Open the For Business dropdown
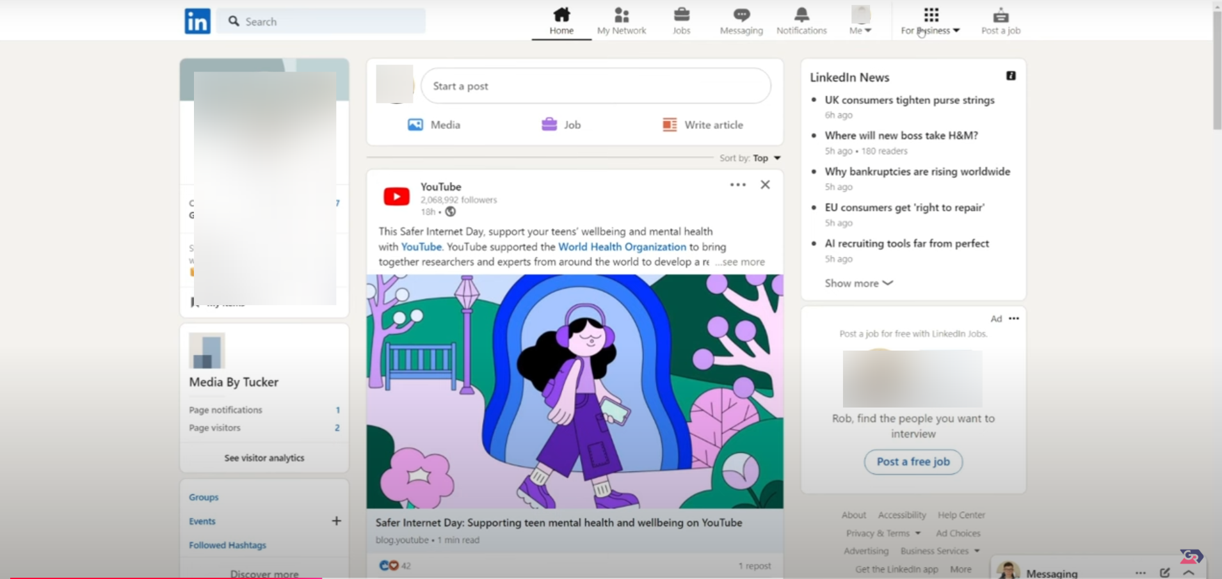Viewport: 1222px width, 579px height. tap(931, 21)
